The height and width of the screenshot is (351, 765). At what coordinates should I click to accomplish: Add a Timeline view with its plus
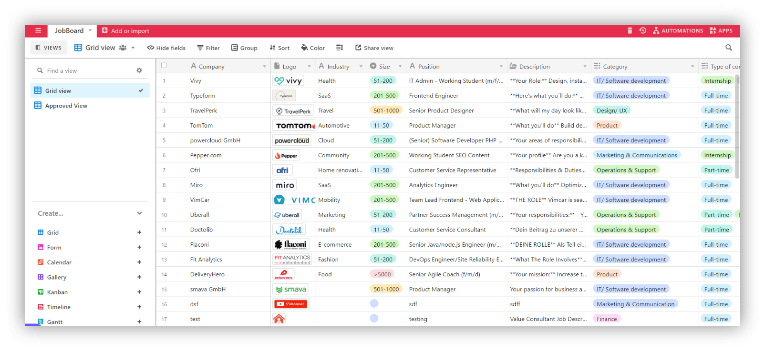coord(139,307)
